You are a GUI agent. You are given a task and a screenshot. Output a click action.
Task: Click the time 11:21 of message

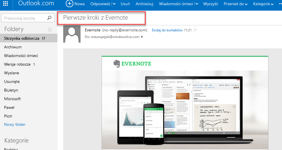[188, 30]
